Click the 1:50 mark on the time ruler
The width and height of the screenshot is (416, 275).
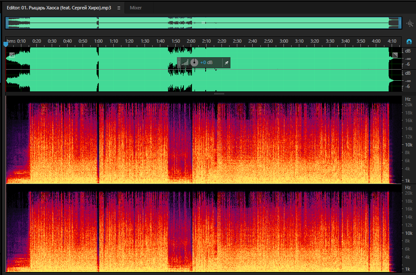click(x=175, y=41)
